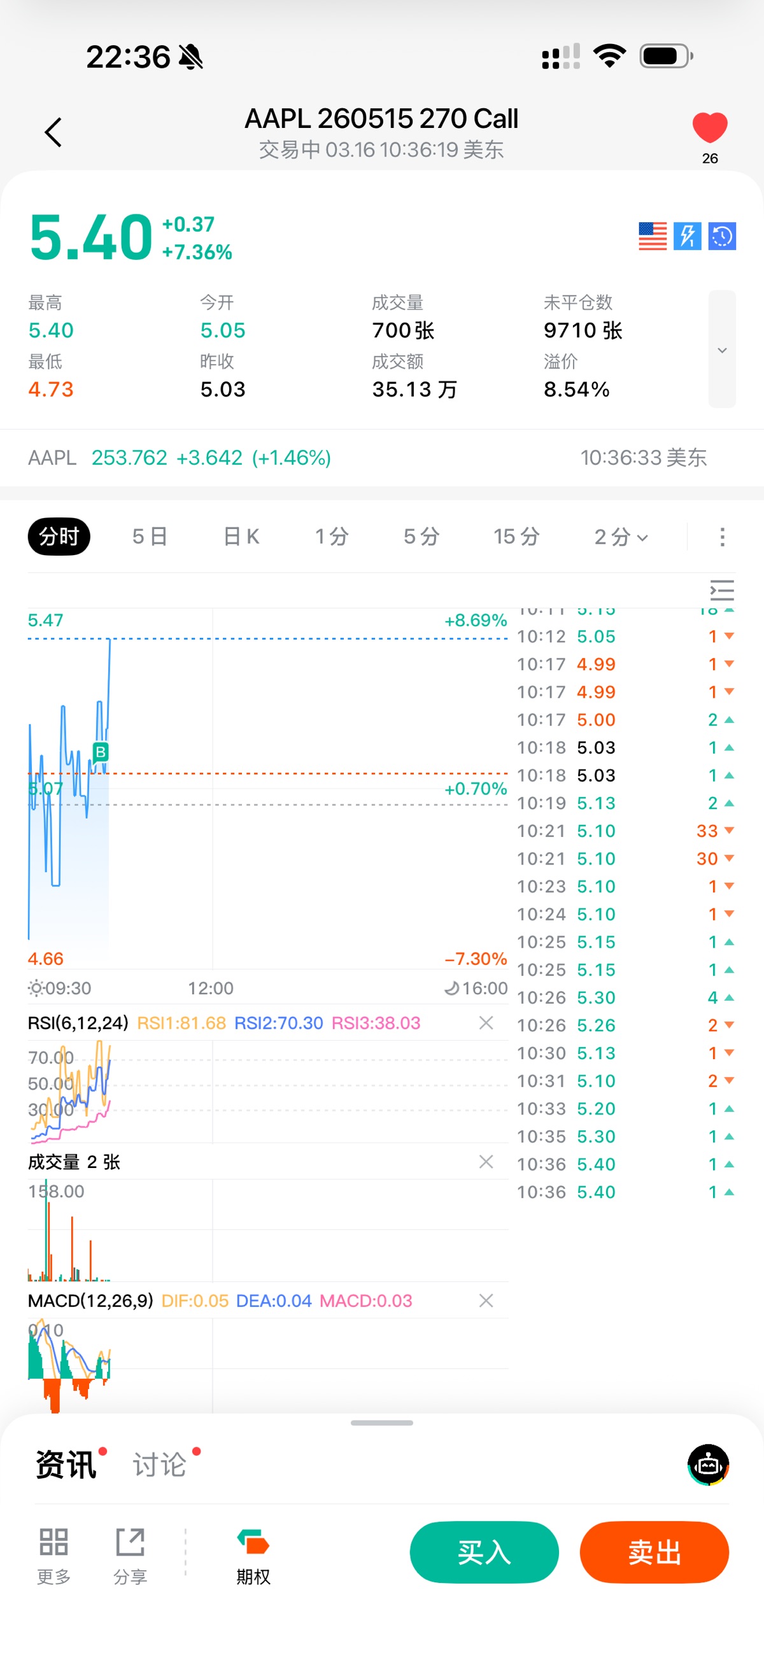Tap the robot AI assistant icon
764x1660 pixels.
pyautogui.click(x=708, y=1464)
